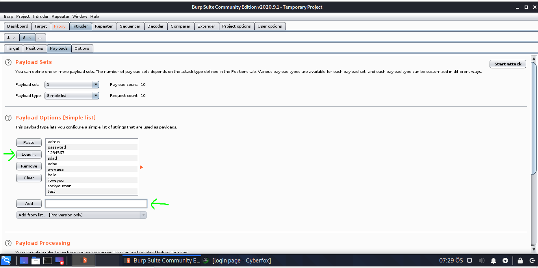Open the power manager tray icon
The height and width of the screenshot is (268, 538).
(x=505, y=261)
